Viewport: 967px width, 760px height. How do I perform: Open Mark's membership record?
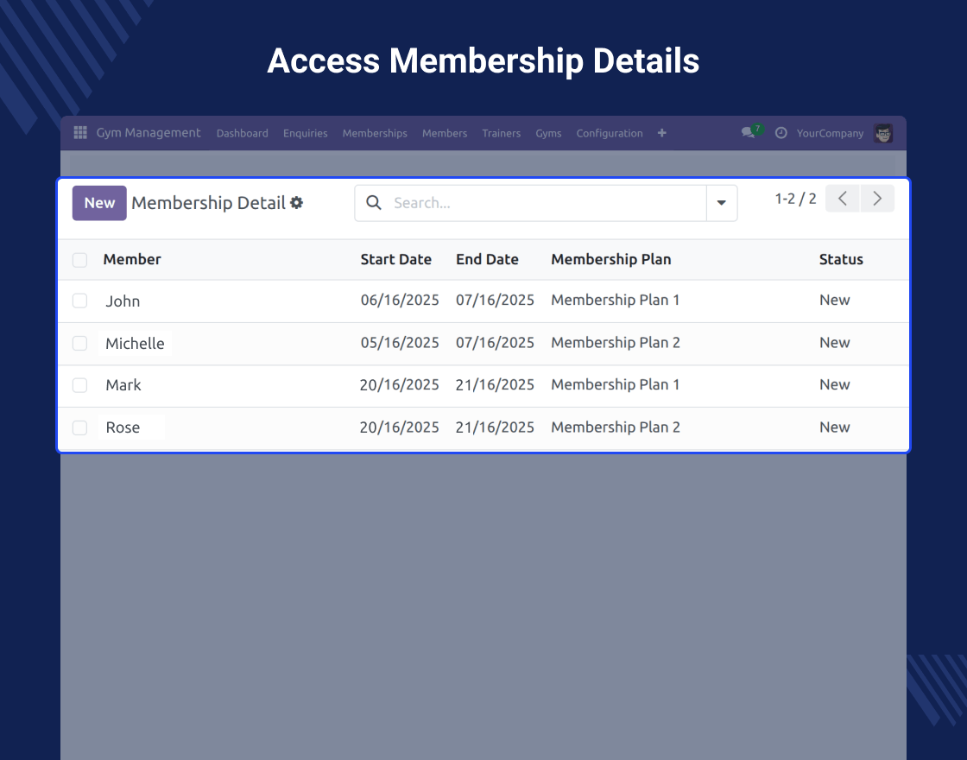(x=123, y=385)
